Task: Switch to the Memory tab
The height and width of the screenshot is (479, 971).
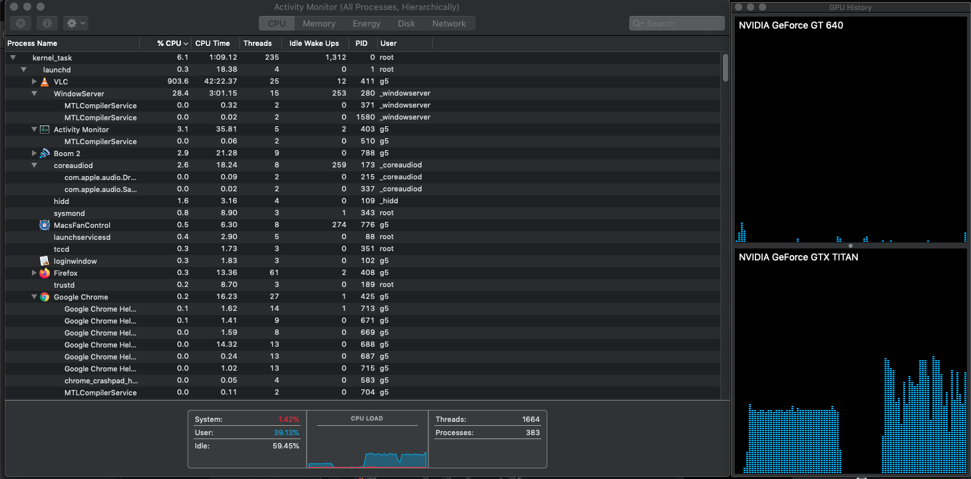Action: (x=319, y=23)
